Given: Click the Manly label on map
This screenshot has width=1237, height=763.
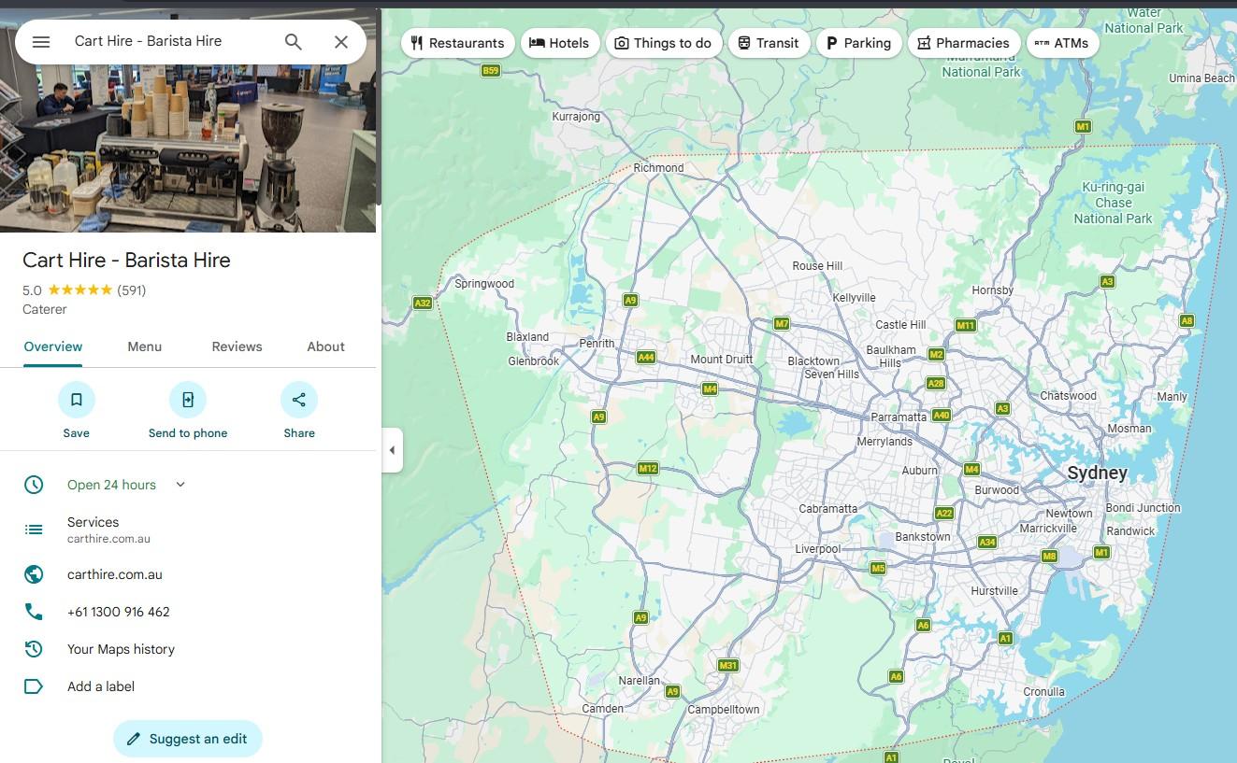Looking at the screenshot, I should 1172,397.
